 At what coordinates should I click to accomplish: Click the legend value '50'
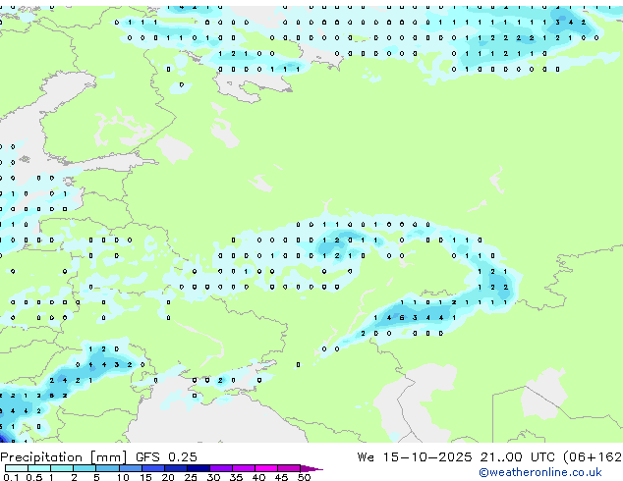(305, 477)
